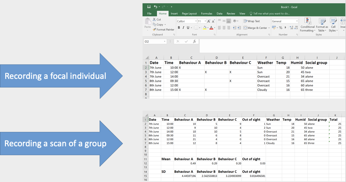Screen dimensions: 346x182
Task: Click the Undo arrow icon
Action: tap(155, 7)
